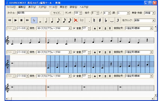Open the ツール(T) menu
The image size is (162, 101).
click(x=53, y=7)
